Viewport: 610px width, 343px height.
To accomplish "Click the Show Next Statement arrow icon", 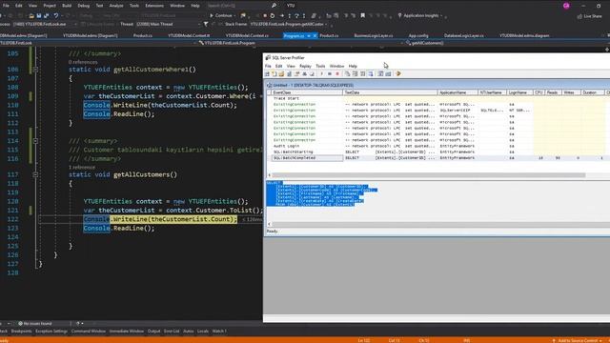I will [x=282, y=16].
